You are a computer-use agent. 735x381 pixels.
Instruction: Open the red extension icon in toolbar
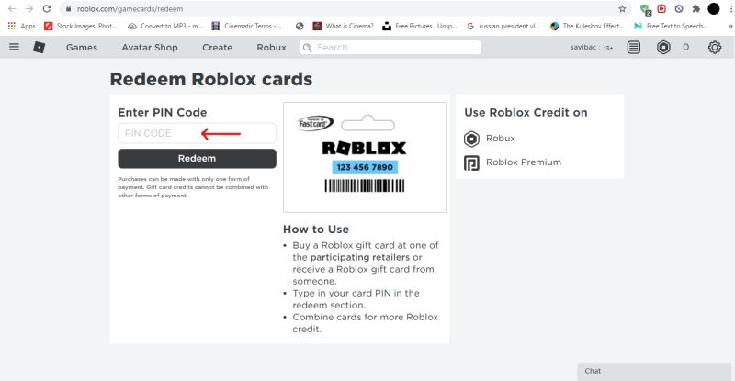point(661,8)
